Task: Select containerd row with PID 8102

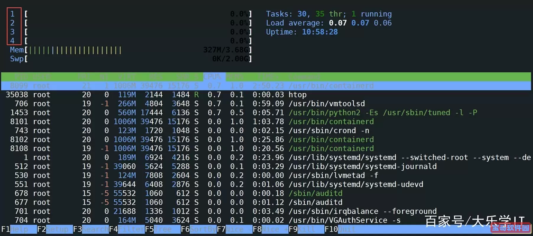Action: 266,140
